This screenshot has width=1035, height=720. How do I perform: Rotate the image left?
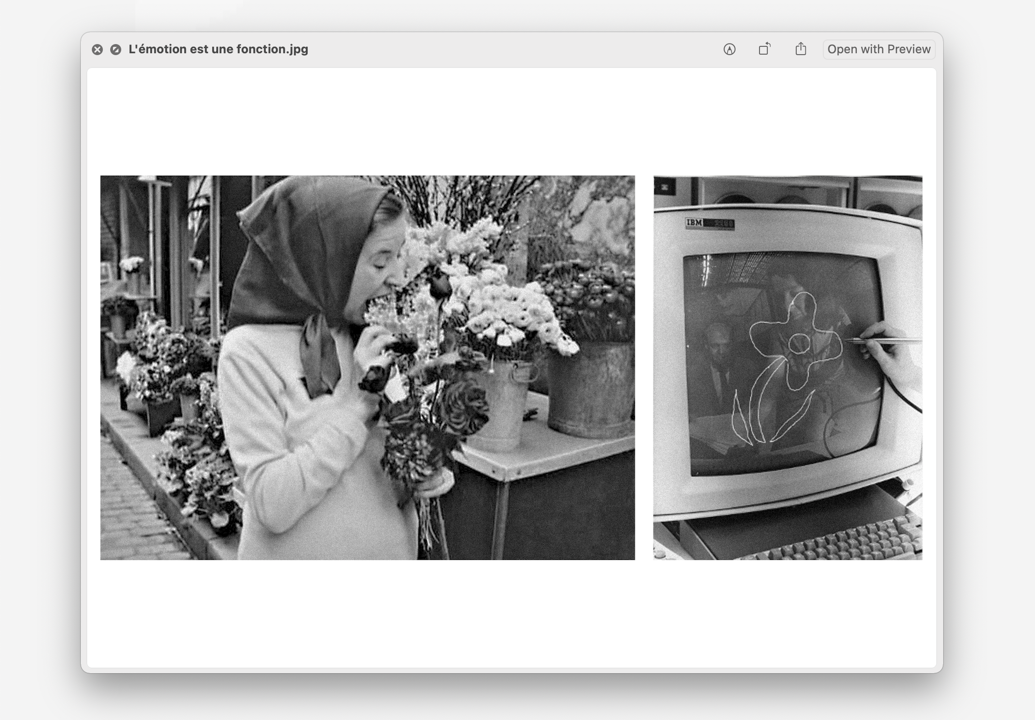[765, 49]
